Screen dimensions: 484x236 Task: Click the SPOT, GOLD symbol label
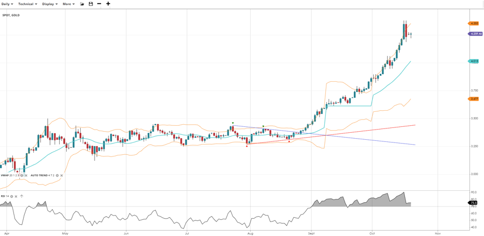(11, 15)
